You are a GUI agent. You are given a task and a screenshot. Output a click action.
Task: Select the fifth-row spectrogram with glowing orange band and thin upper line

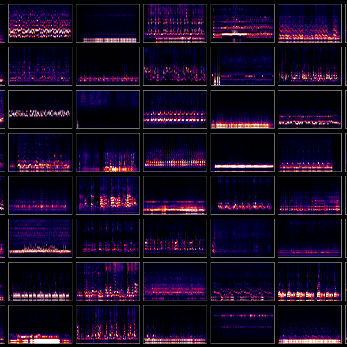click(175, 195)
